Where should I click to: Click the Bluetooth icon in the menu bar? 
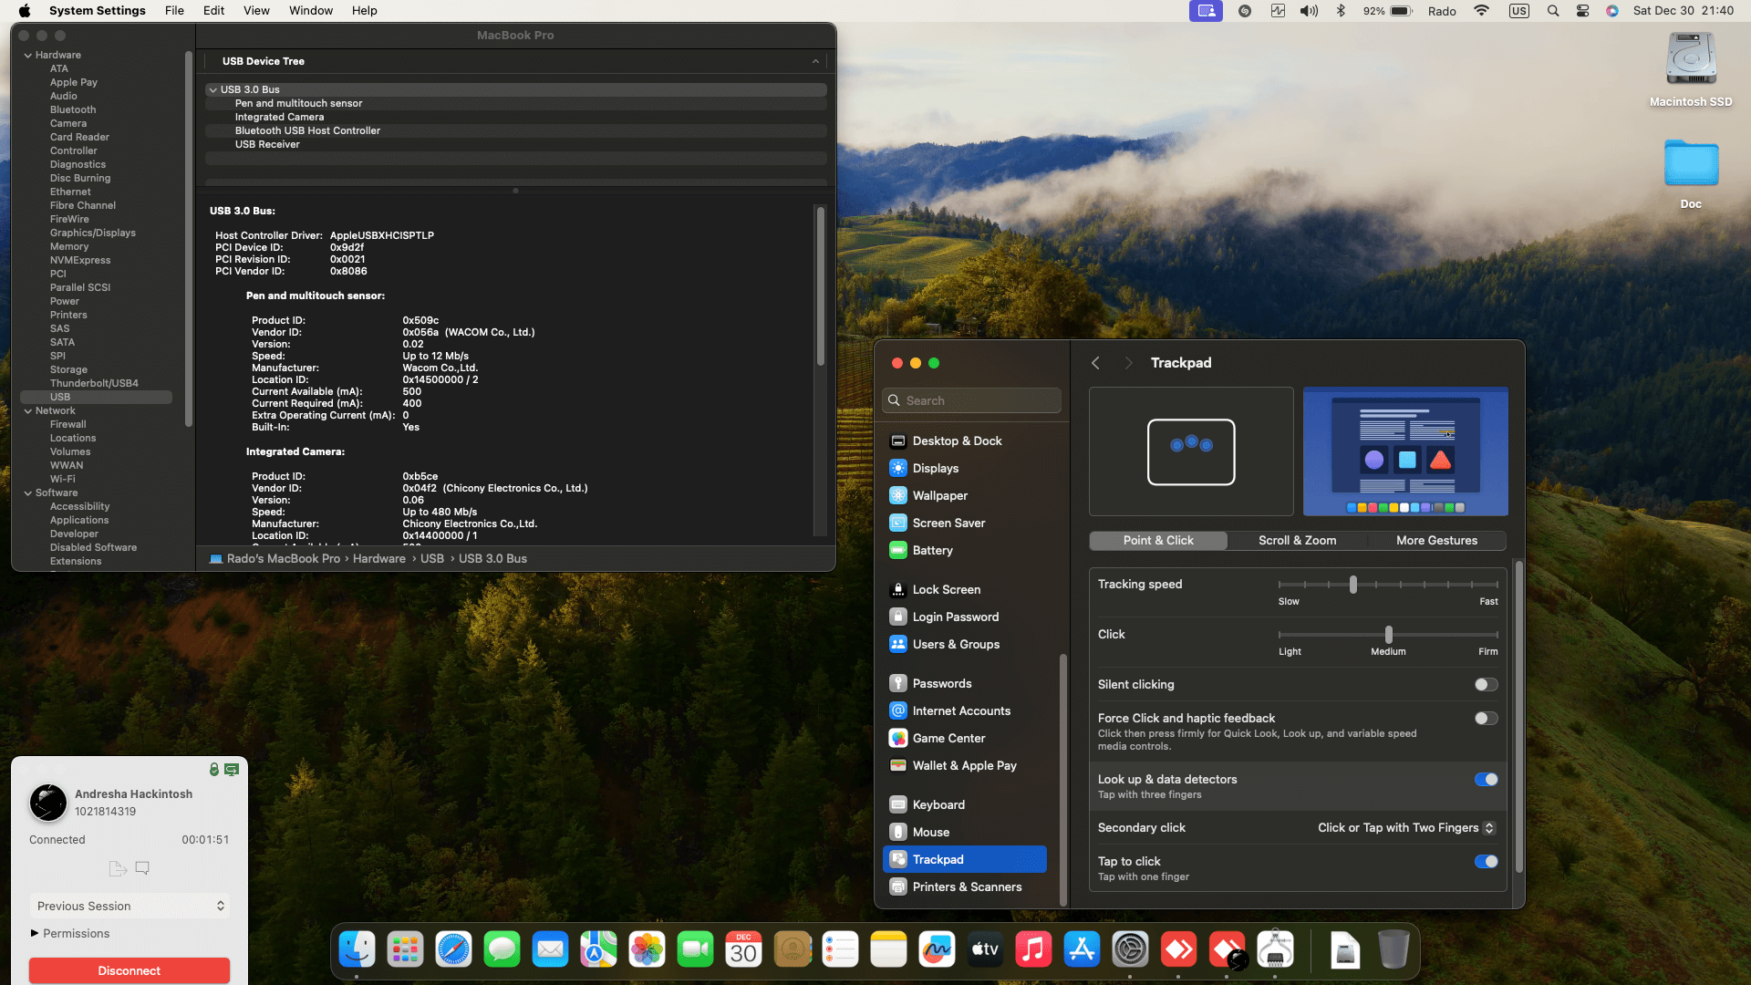click(1341, 11)
